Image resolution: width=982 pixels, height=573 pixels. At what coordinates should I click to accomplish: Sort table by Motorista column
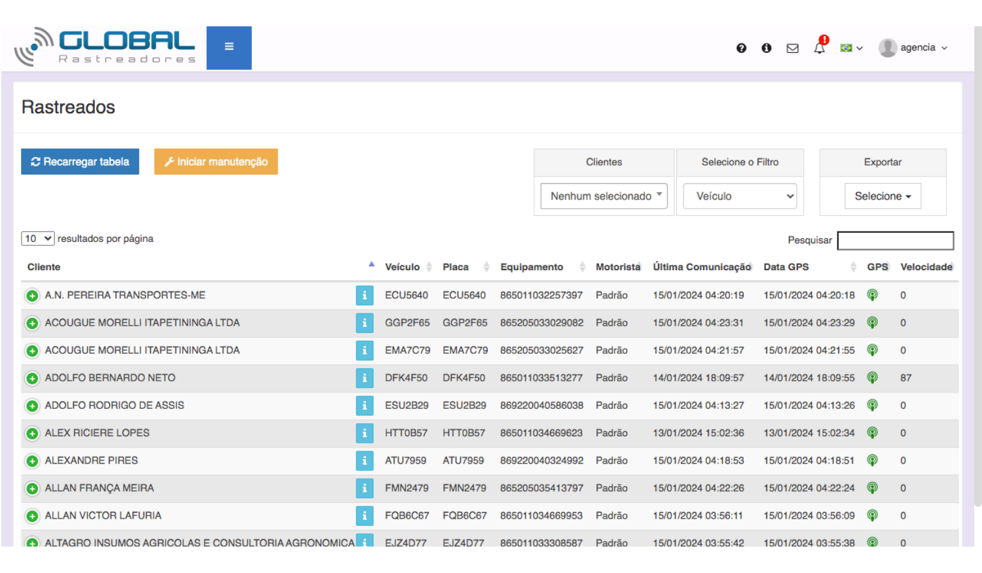pyautogui.click(x=618, y=267)
